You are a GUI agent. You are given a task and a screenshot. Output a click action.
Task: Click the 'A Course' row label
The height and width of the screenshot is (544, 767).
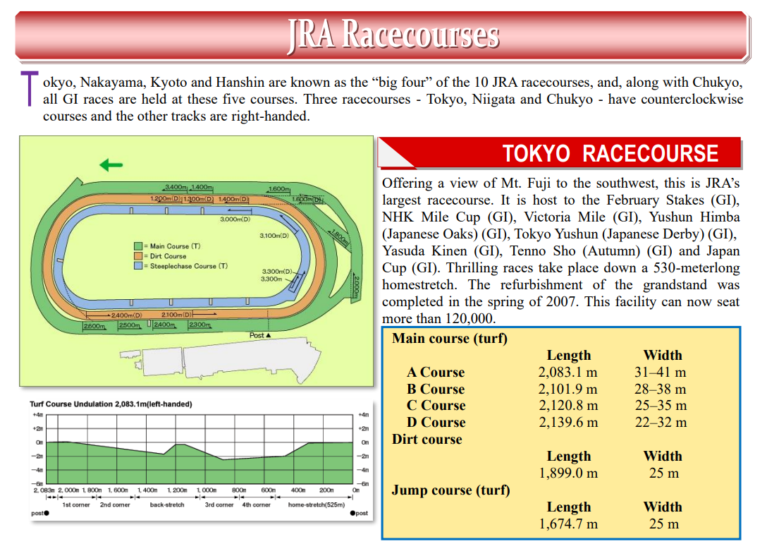(x=436, y=372)
